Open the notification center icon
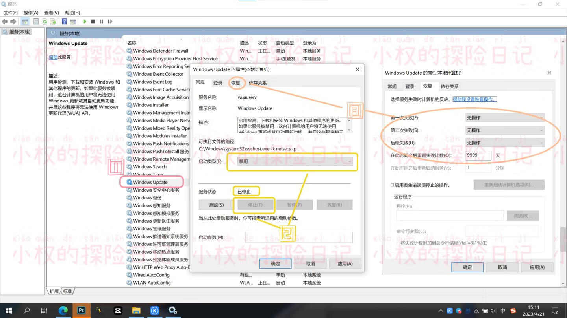 tap(555, 311)
